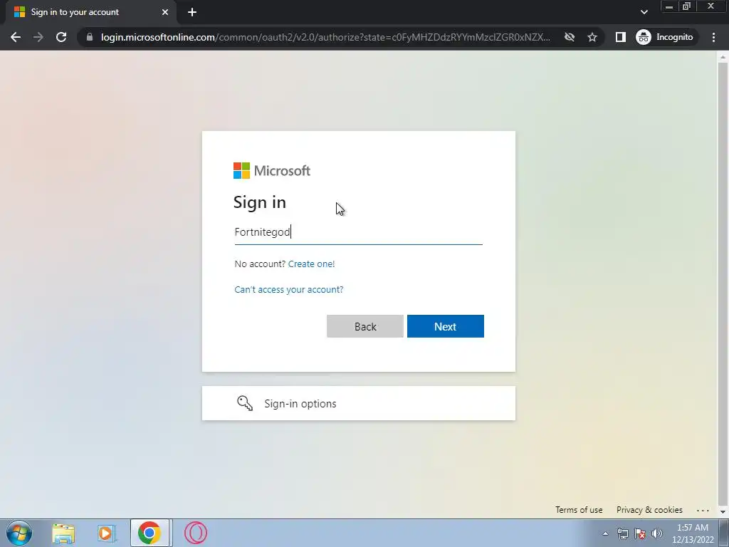Click the scrollbar down arrow
This screenshot has height=547, width=729.
723,511
